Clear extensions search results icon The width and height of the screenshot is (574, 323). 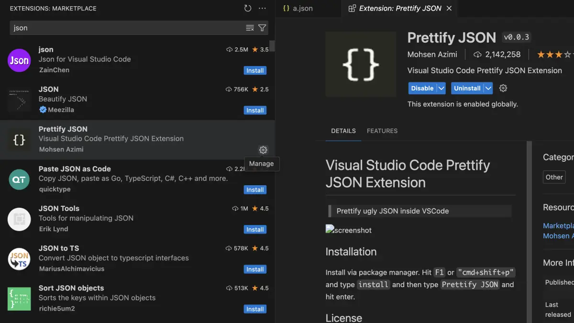coord(250,28)
